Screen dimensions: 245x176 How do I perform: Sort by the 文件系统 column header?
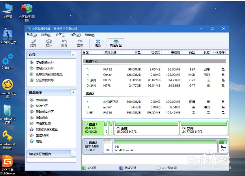click(x=112, y=52)
